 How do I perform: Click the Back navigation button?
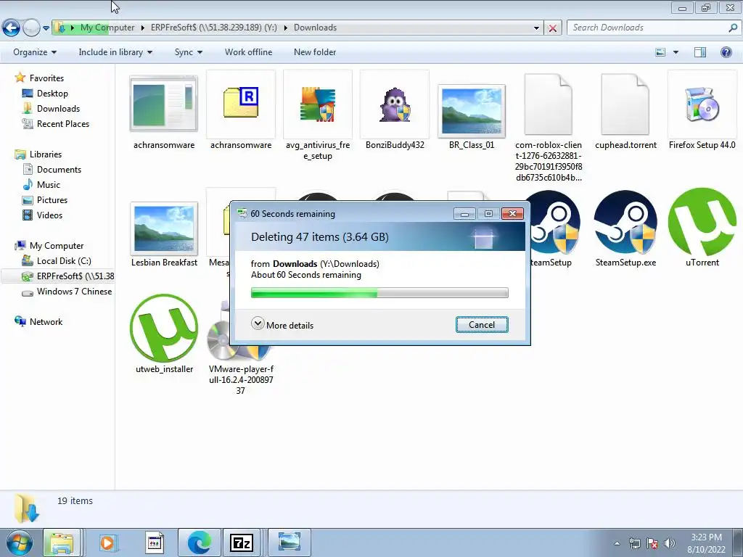click(x=11, y=28)
